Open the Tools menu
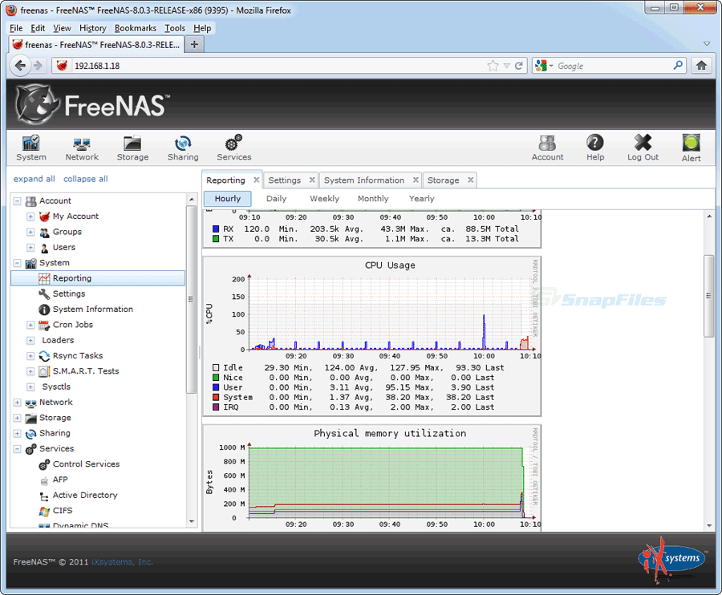This screenshot has width=722, height=595. pos(175,28)
